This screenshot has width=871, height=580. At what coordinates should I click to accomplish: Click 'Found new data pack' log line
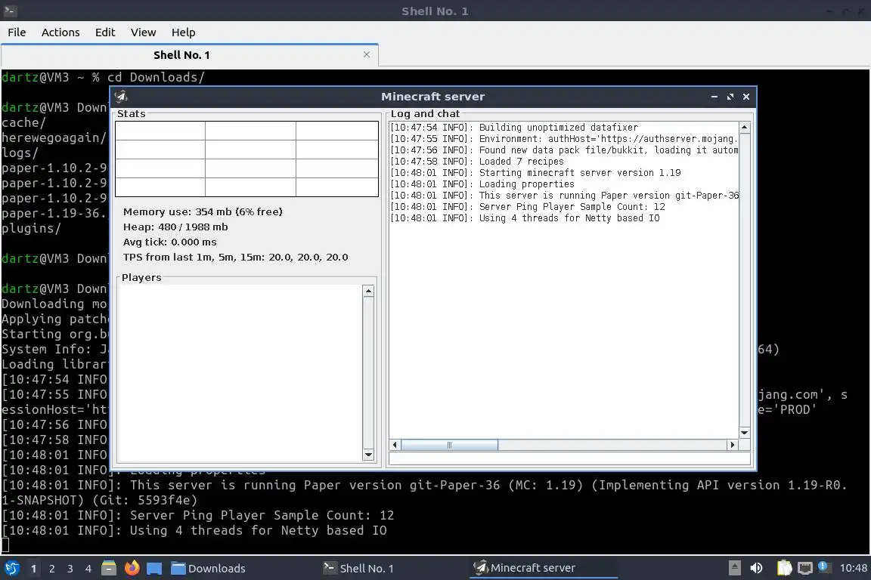tap(564, 150)
